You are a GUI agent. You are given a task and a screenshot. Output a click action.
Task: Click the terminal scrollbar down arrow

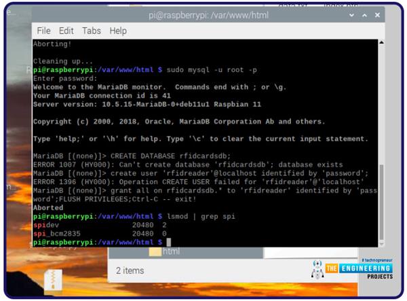click(x=380, y=243)
